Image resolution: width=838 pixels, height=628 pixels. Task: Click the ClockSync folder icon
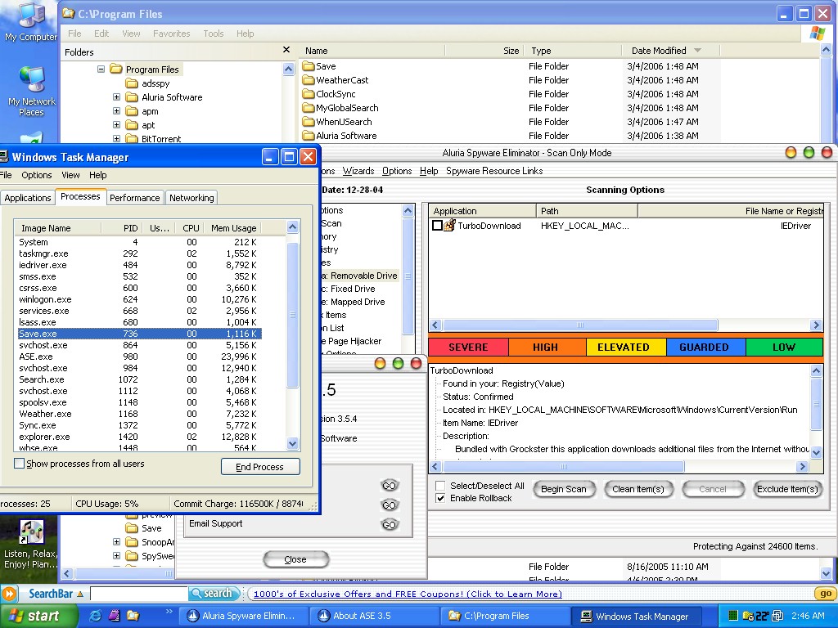308,94
